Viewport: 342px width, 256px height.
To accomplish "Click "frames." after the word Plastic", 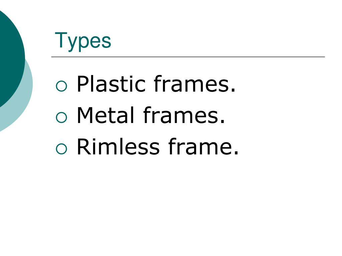I will pyautogui.click(x=195, y=84).
